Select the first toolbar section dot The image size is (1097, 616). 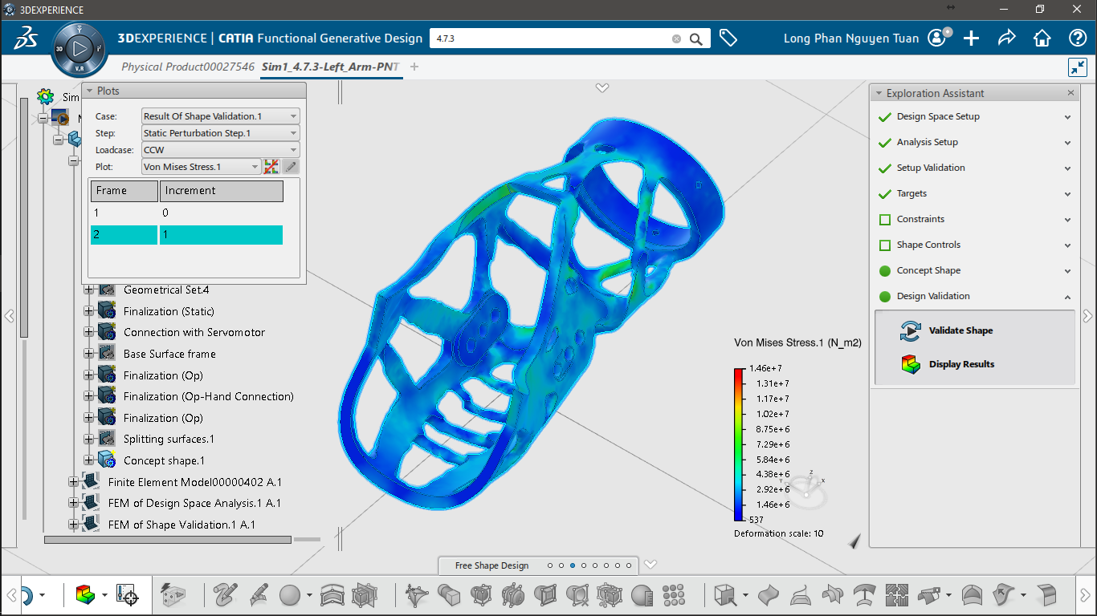[550, 565]
